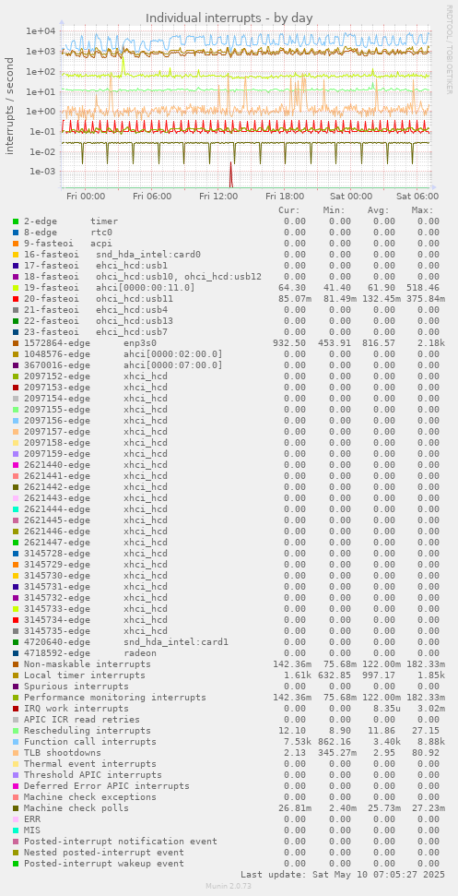Click the Munin 2.0.73 footer text
Image resolution: width=458 pixels, height=896 pixels.
(x=229, y=886)
